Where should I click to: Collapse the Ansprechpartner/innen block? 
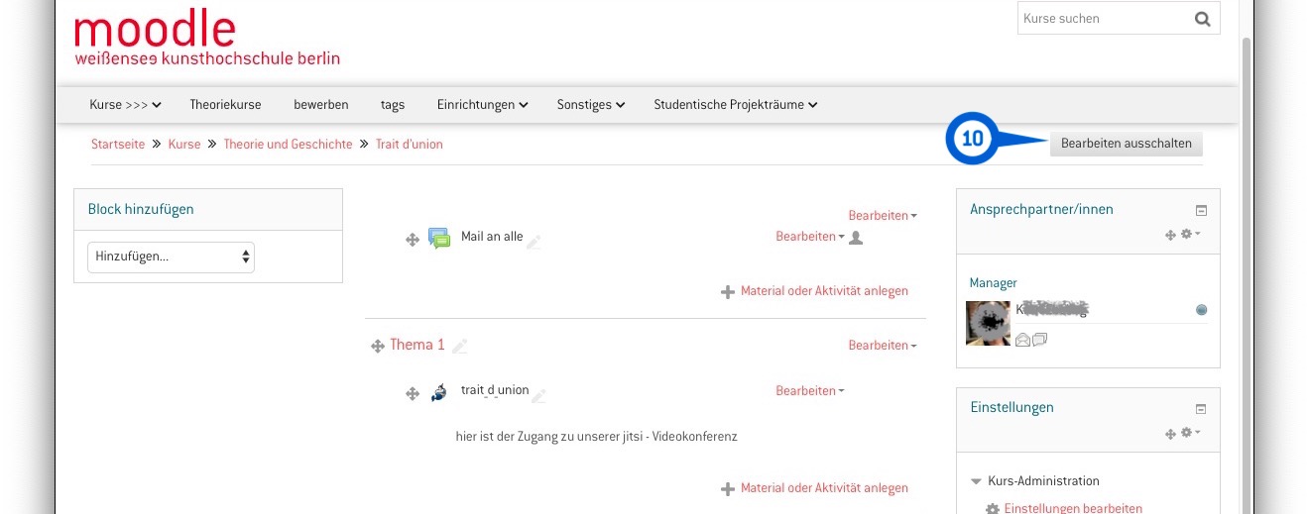tap(1201, 210)
